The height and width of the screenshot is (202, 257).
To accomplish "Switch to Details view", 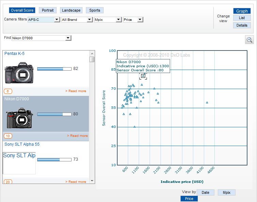I will tap(242, 25).
